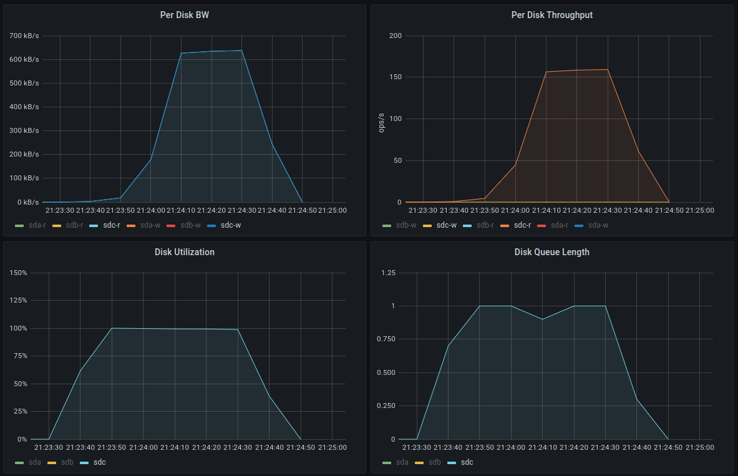
Task: Toggle sda-r series label in Per Disk BW legend
Action: 37,225
